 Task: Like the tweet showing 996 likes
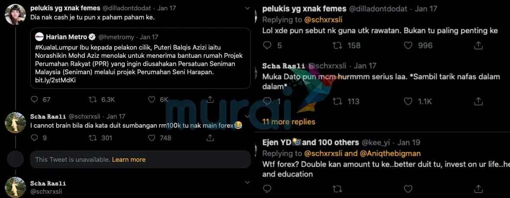tap(408, 45)
